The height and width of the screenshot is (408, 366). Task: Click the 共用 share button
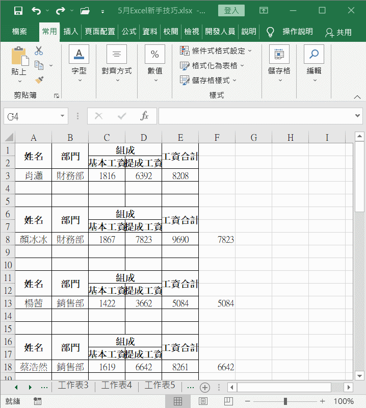338,32
